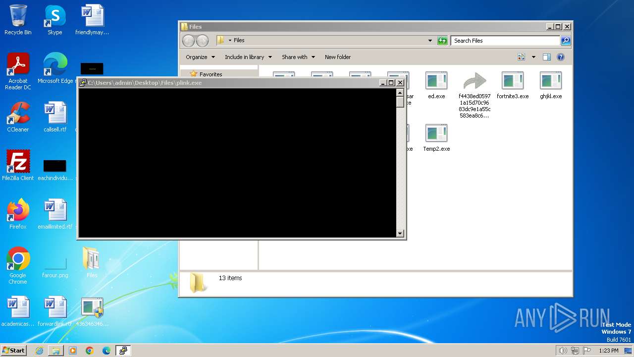The image size is (634, 357).
Task: Select ed.exe in Files window
Action: [x=436, y=85]
